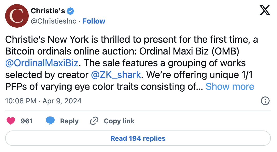Click the 961 likes count
Viewport: 277px width, 152px height.
(27, 121)
